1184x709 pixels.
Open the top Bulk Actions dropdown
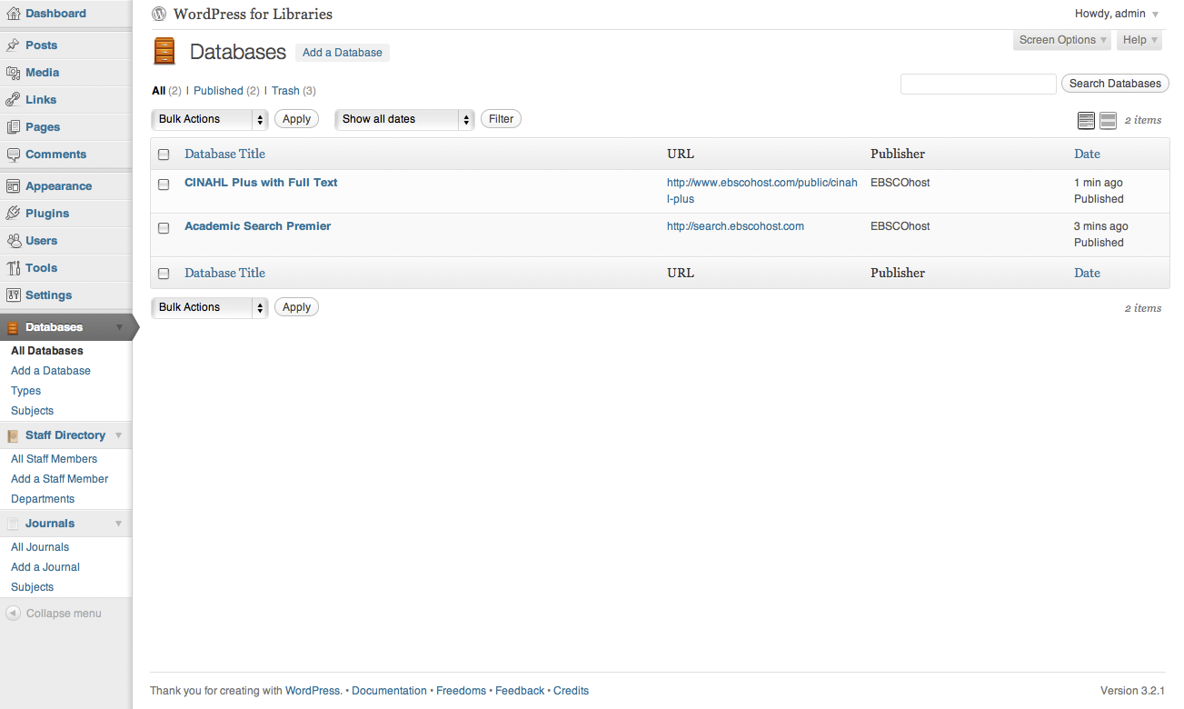point(209,119)
